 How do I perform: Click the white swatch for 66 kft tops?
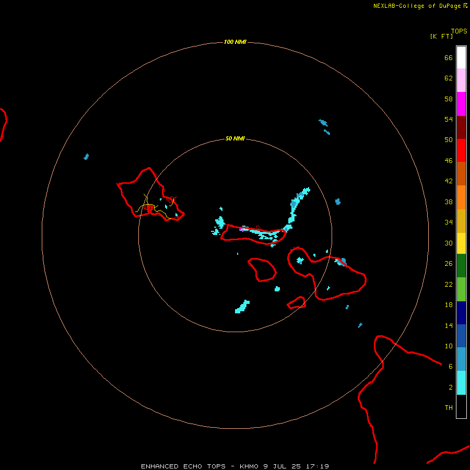(461, 57)
